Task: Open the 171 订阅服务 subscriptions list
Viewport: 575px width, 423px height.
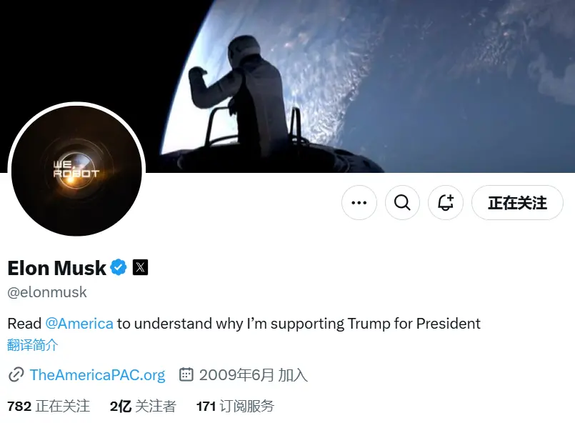Action: pyautogui.click(x=235, y=407)
